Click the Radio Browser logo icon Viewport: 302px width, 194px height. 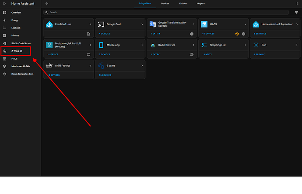(x=153, y=46)
